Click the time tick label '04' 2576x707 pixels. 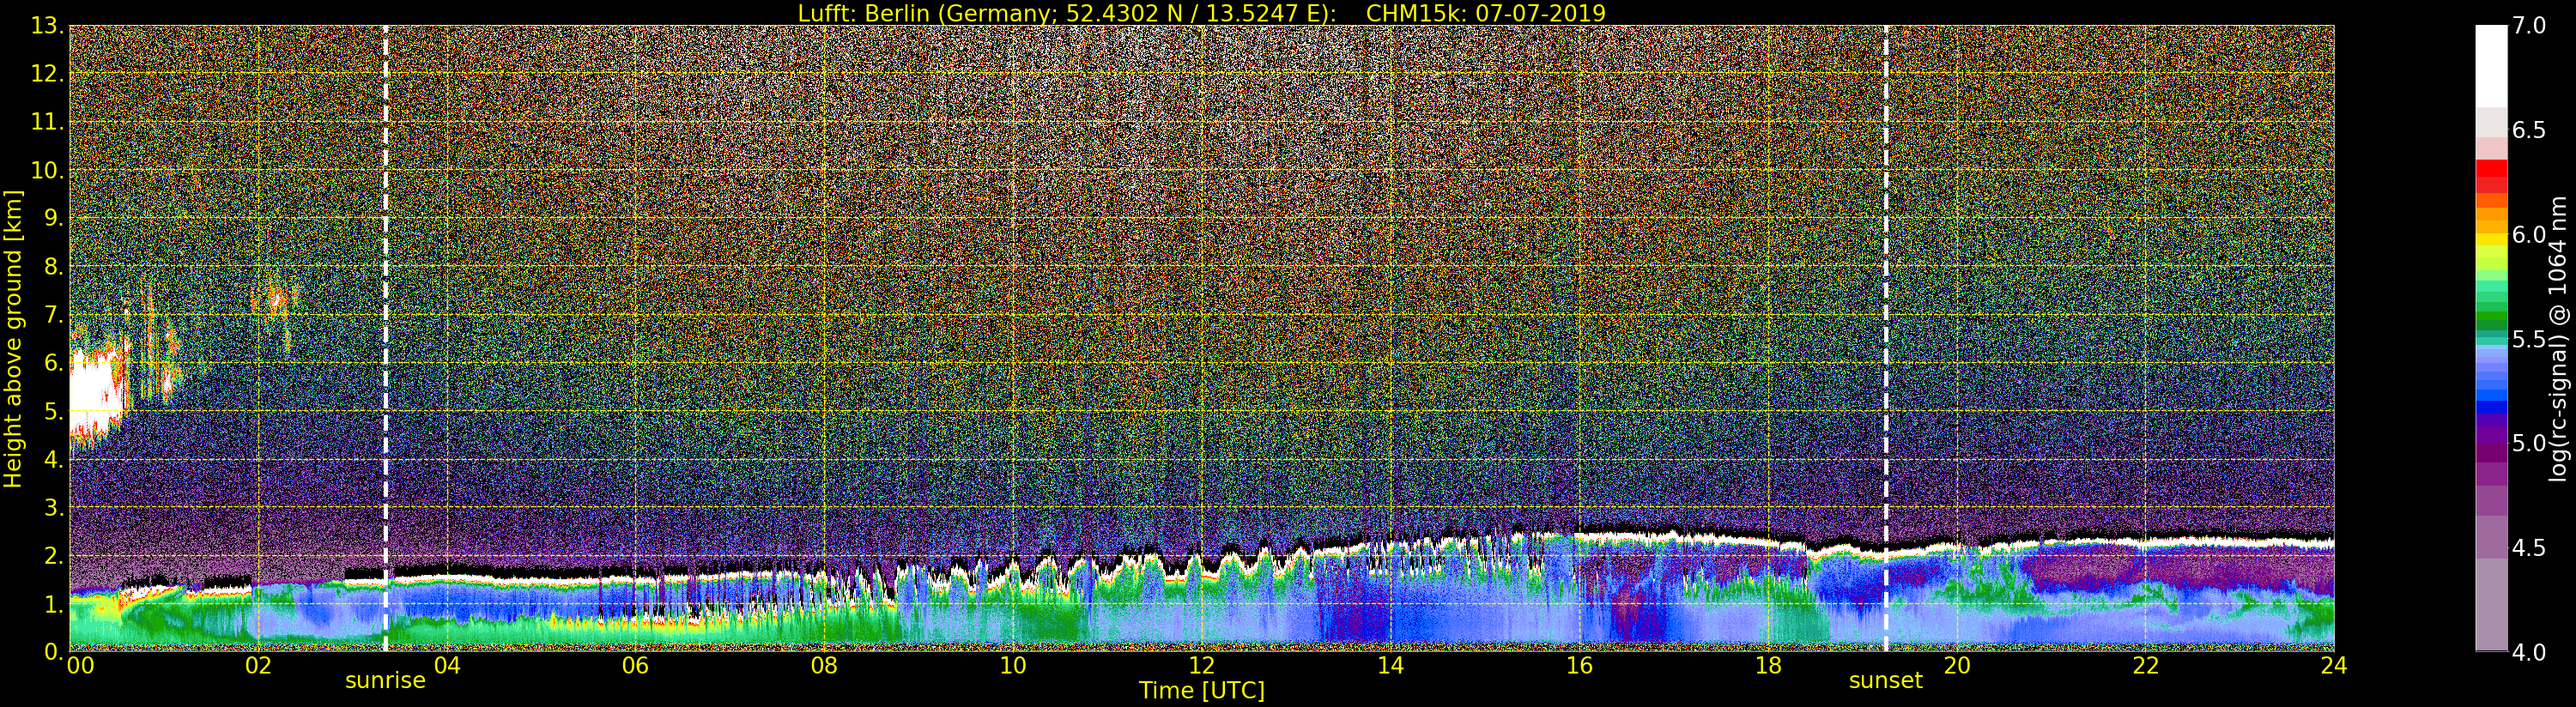447,666
